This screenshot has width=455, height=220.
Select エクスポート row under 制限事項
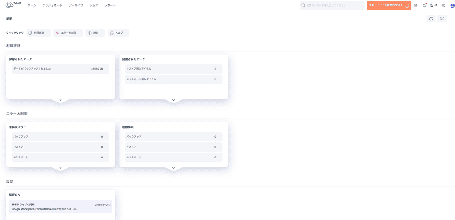tap(174, 157)
